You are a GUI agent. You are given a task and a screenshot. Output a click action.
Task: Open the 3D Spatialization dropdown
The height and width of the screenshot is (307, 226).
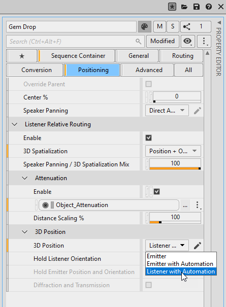173,151
